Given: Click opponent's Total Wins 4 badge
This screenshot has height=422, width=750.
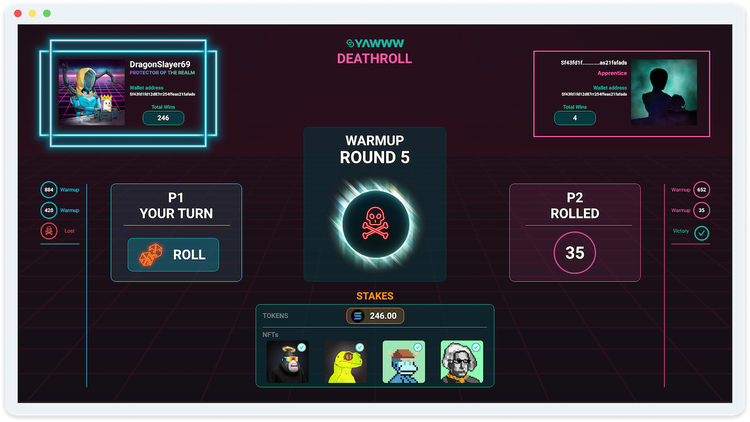Looking at the screenshot, I should [574, 118].
